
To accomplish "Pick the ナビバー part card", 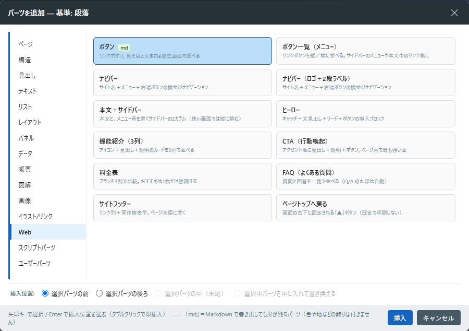I will click(182, 82).
